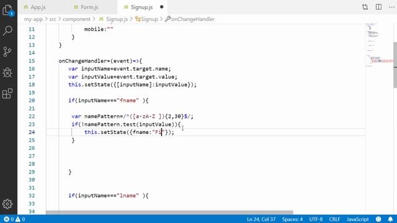Viewport: 397px width, 223px height.
Task: Close the unsaved Signup.js tab dot
Action: 161,7
